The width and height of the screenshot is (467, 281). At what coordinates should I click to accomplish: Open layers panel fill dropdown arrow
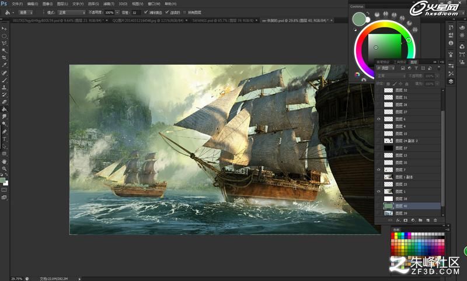tap(437, 84)
